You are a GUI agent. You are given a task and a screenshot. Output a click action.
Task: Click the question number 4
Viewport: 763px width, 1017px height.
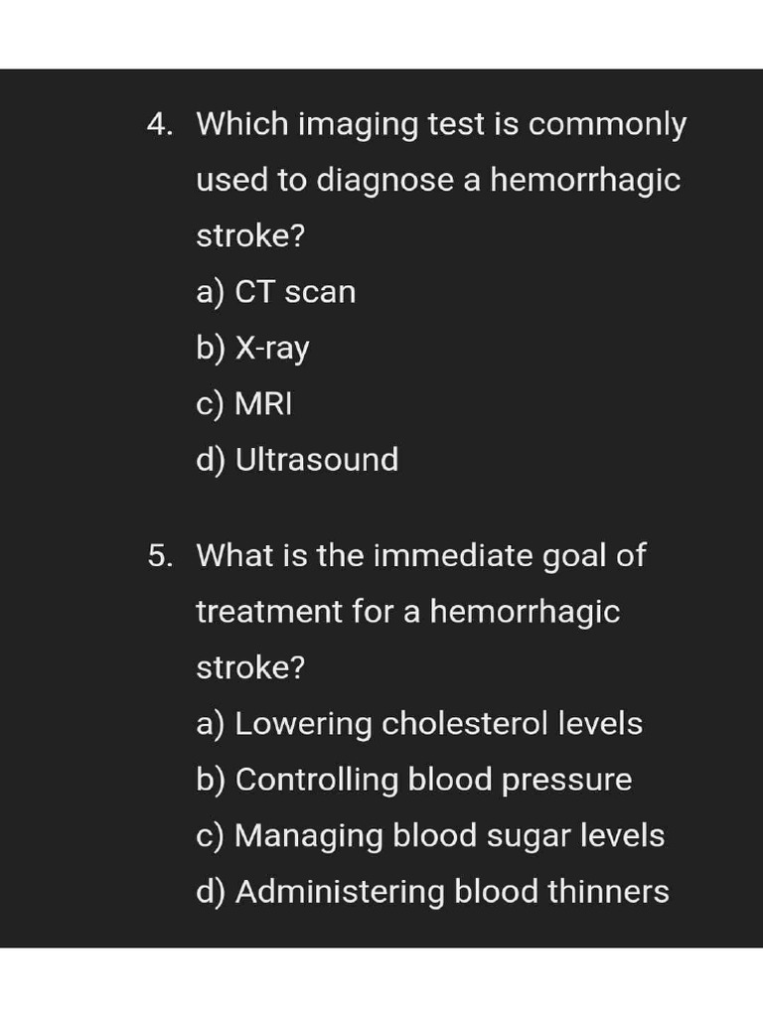[x=160, y=125]
